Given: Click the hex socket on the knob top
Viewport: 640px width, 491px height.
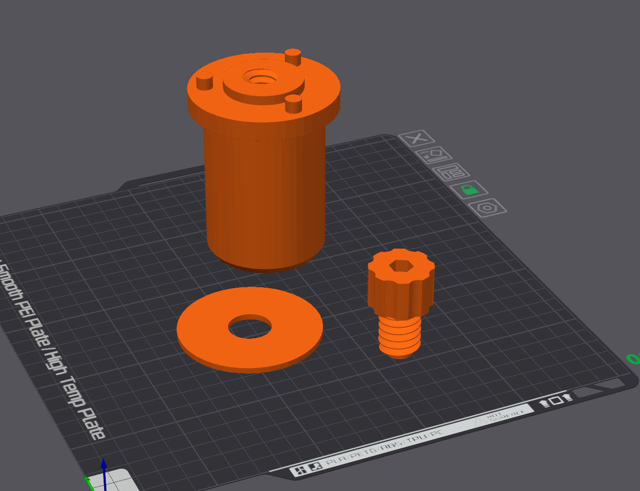Looking at the screenshot, I should (x=400, y=266).
